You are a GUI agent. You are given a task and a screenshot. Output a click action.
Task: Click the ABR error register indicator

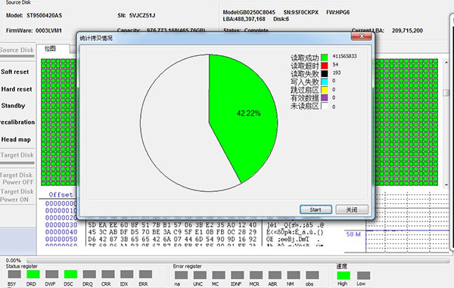tap(275, 275)
